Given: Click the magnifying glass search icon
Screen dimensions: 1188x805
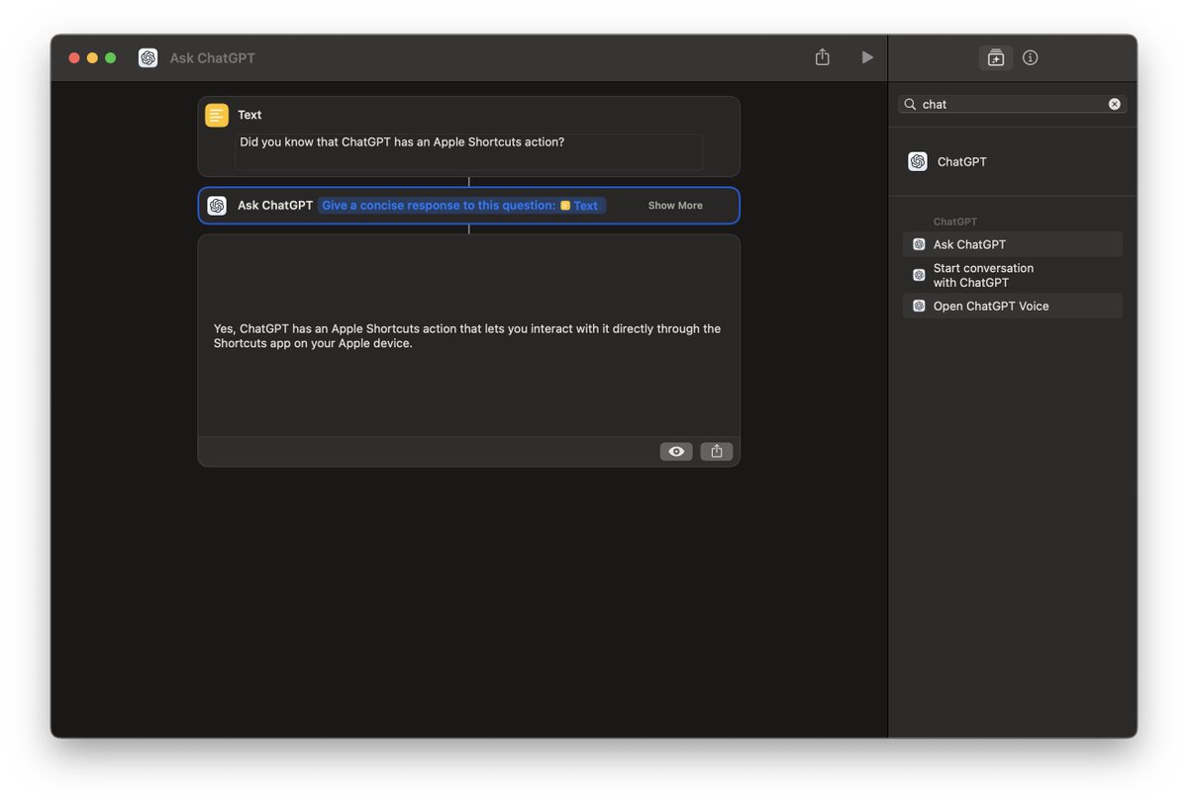Looking at the screenshot, I should point(910,104).
